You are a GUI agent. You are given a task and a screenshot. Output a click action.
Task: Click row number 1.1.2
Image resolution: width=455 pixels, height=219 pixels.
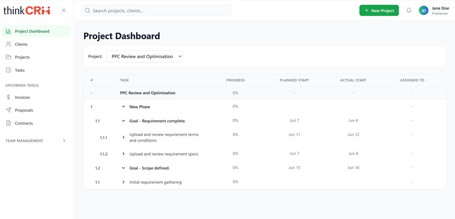click(104, 154)
